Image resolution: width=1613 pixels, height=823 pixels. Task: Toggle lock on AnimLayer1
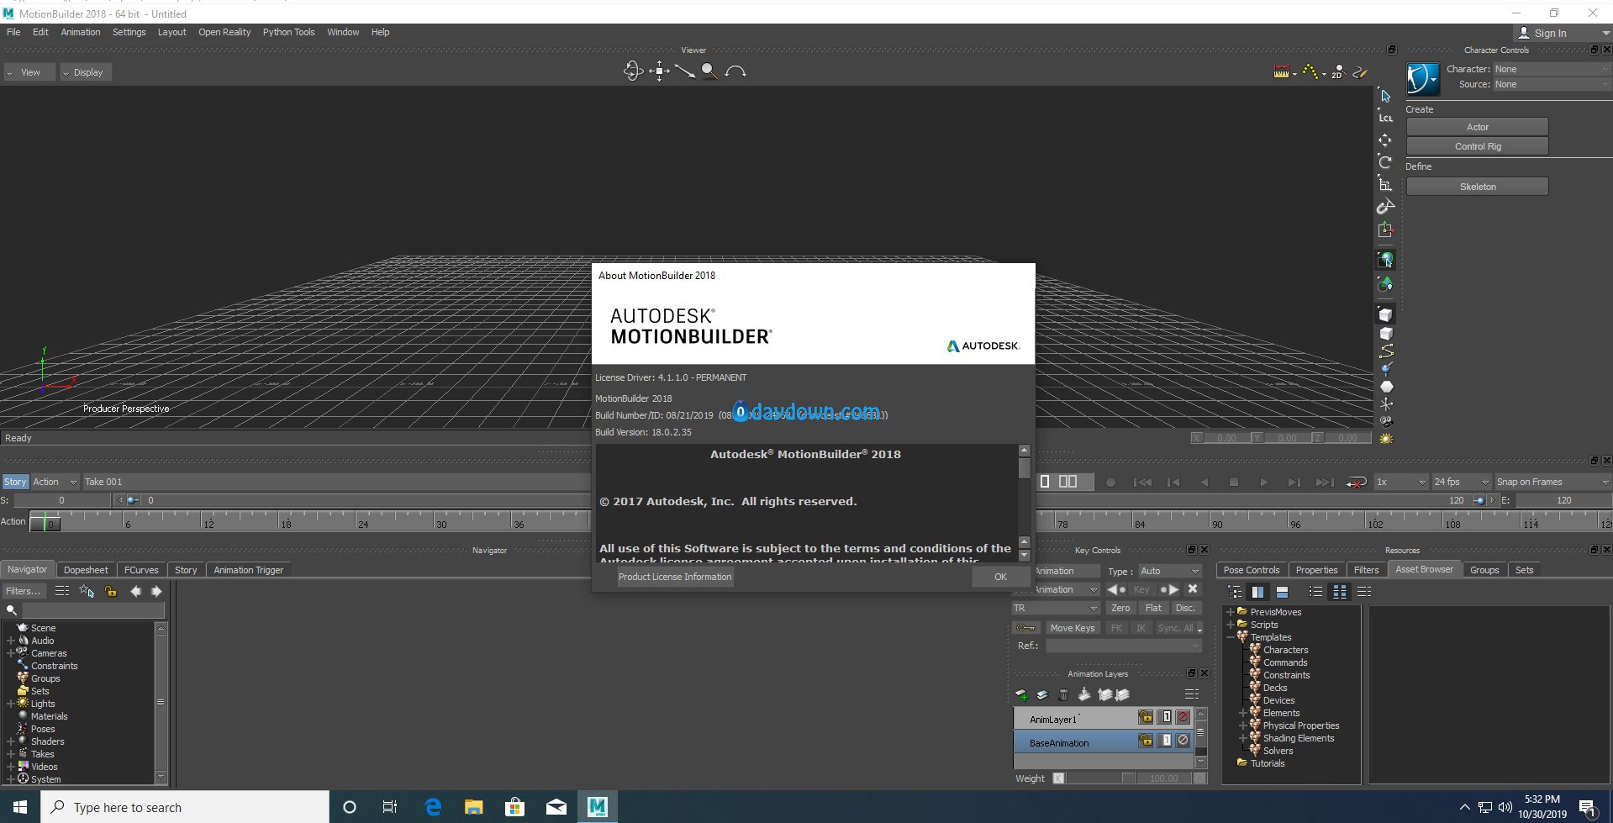click(1145, 717)
